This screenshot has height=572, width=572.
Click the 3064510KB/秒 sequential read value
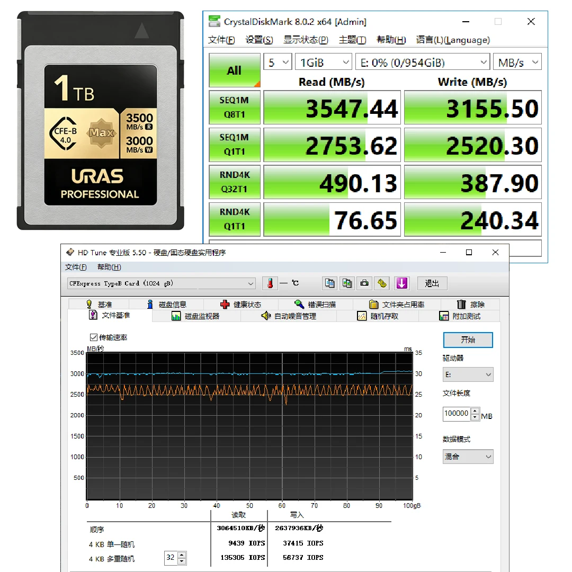coord(241,528)
